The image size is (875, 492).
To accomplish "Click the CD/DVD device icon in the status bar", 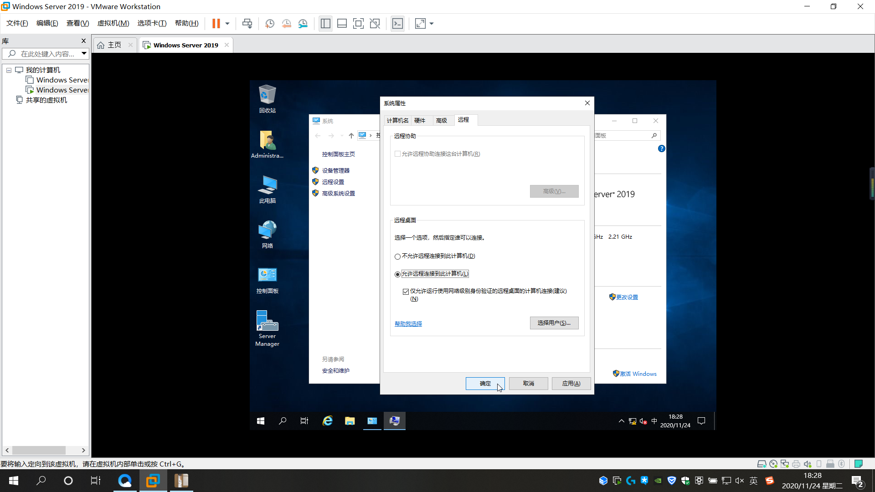I will (x=773, y=463).
